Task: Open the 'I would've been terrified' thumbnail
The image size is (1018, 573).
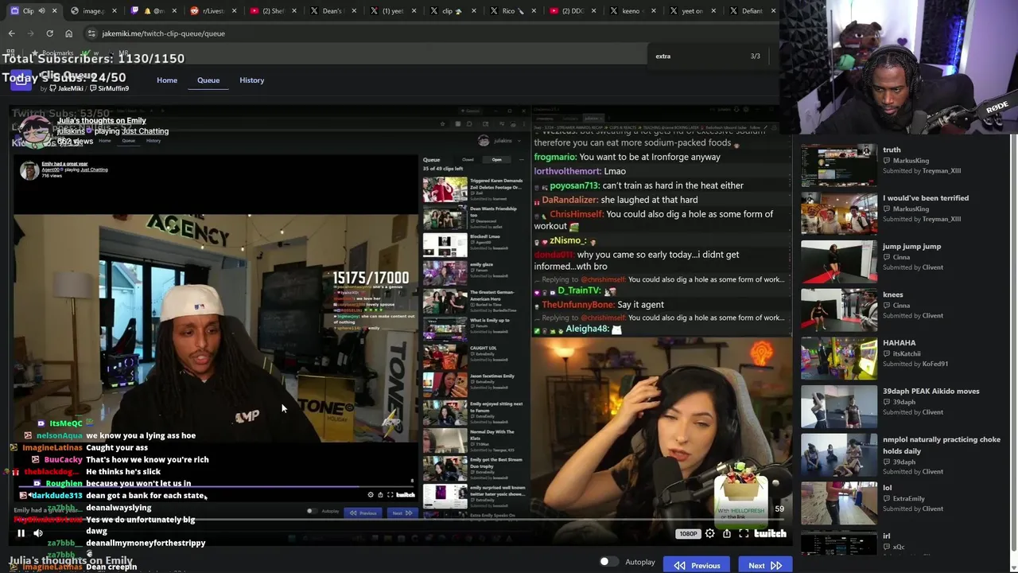Action: tap(838, 213)
